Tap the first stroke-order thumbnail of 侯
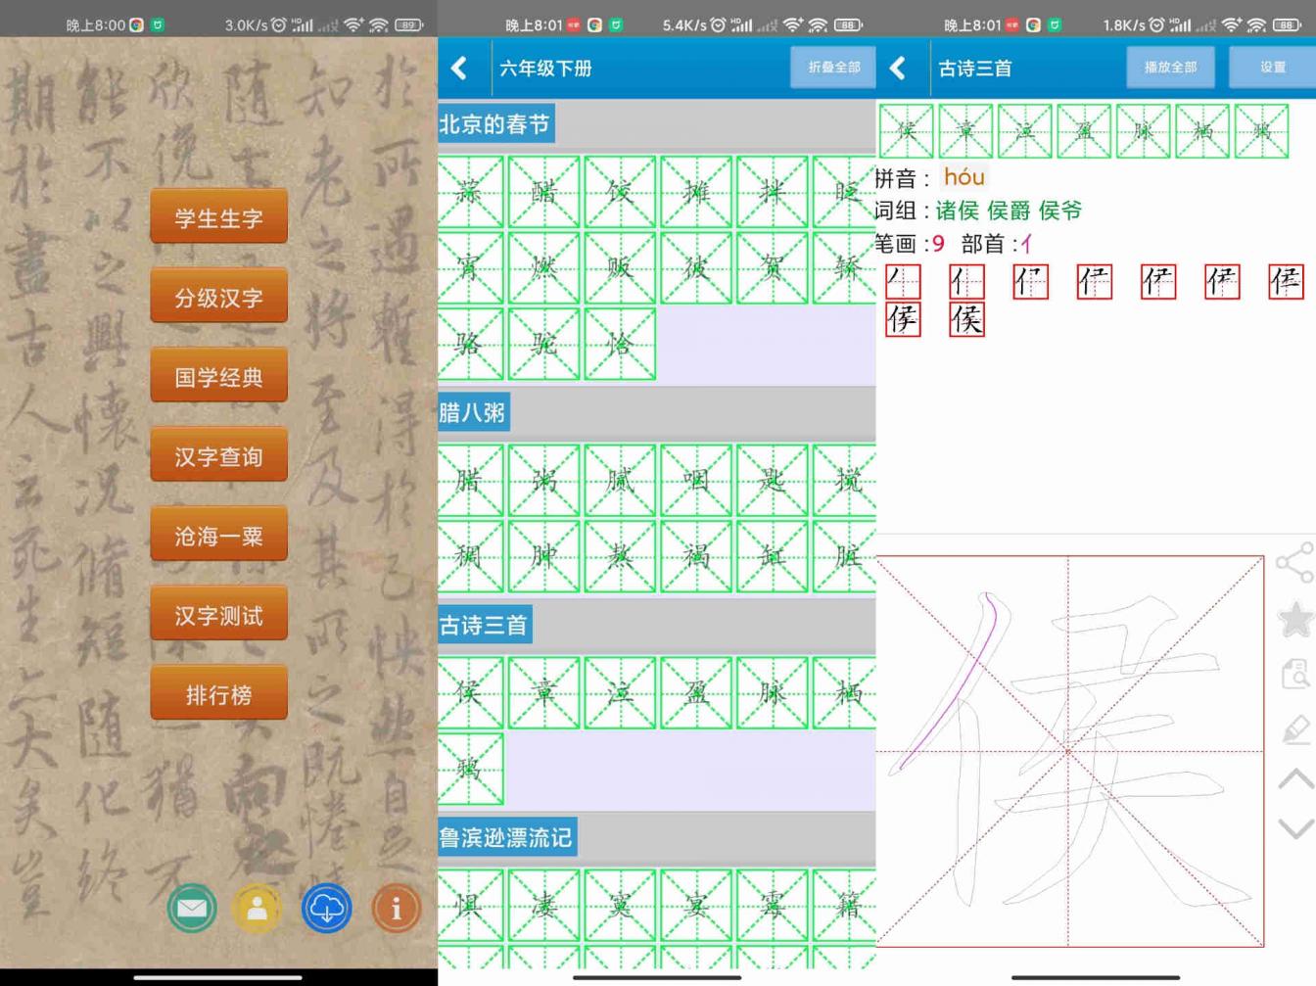1316x986 pixels. [x=903, y=282]
